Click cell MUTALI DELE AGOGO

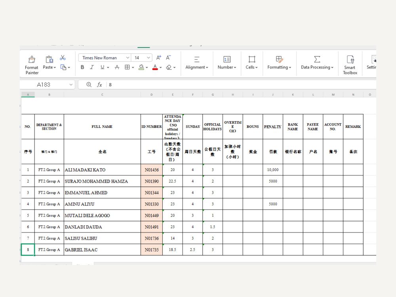click(102, 215)
